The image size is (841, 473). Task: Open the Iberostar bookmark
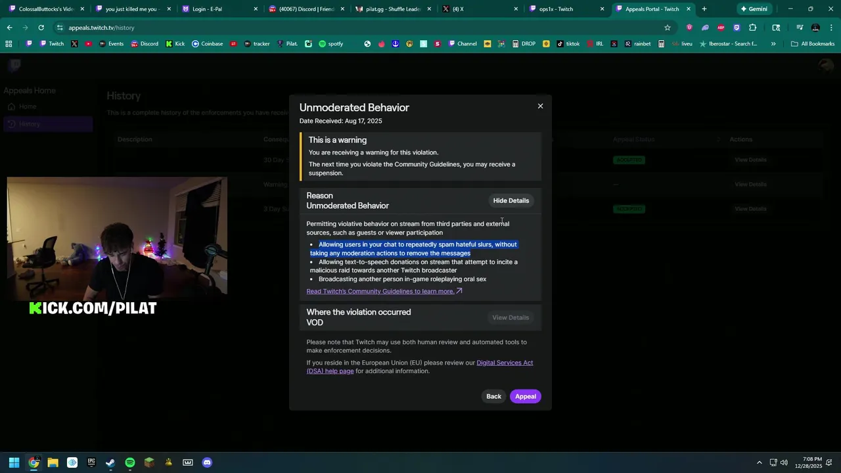coord(728,44)
